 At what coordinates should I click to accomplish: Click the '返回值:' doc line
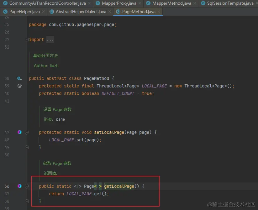pos(50,173)
